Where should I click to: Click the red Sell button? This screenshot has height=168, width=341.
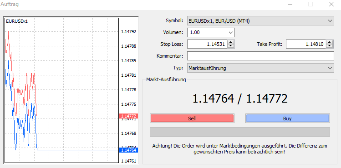(192, 119)
